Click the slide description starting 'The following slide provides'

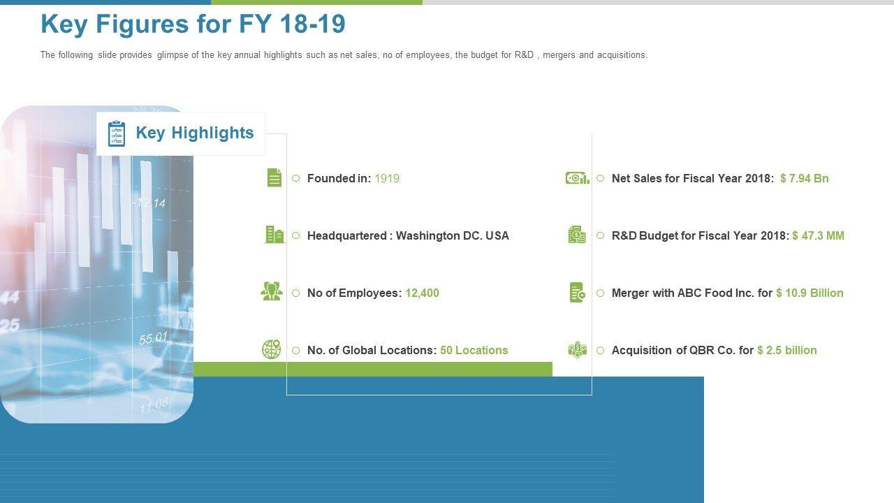[344, 55]
